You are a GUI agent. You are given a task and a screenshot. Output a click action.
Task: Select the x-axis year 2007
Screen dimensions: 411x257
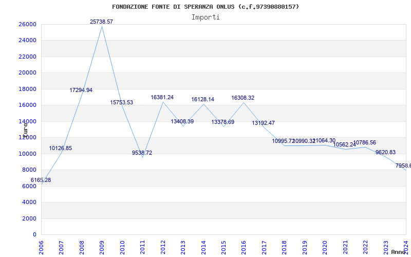point(61,248)
